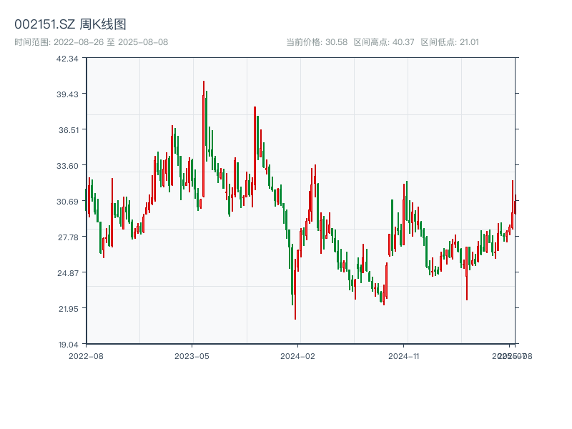Viewport: 572px width, 429px height.
Task: Click the period high text 区间高点: 40.37
Action: 384,42
